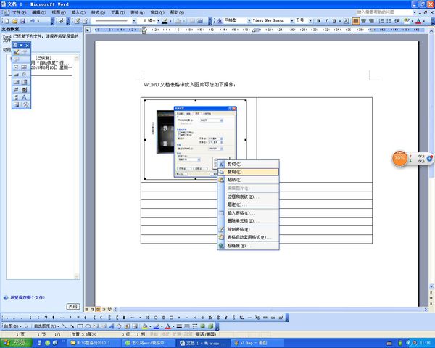Choose 边框和底纹 in context menu
This screenshot has width=435, height=348.
(248, 196)
